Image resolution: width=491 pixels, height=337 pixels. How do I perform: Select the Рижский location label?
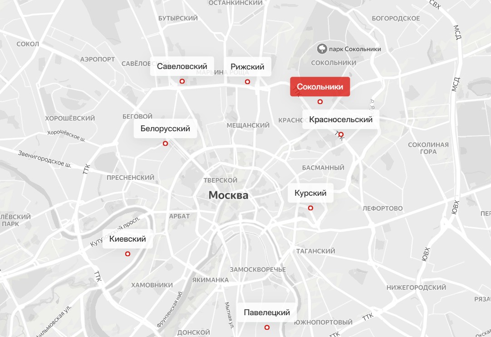click(x=247, y=66)
